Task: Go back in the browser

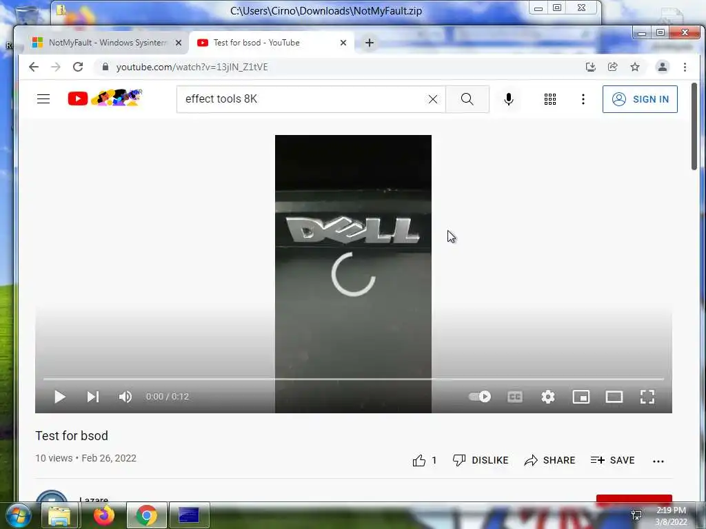Action: coord(34,67)
